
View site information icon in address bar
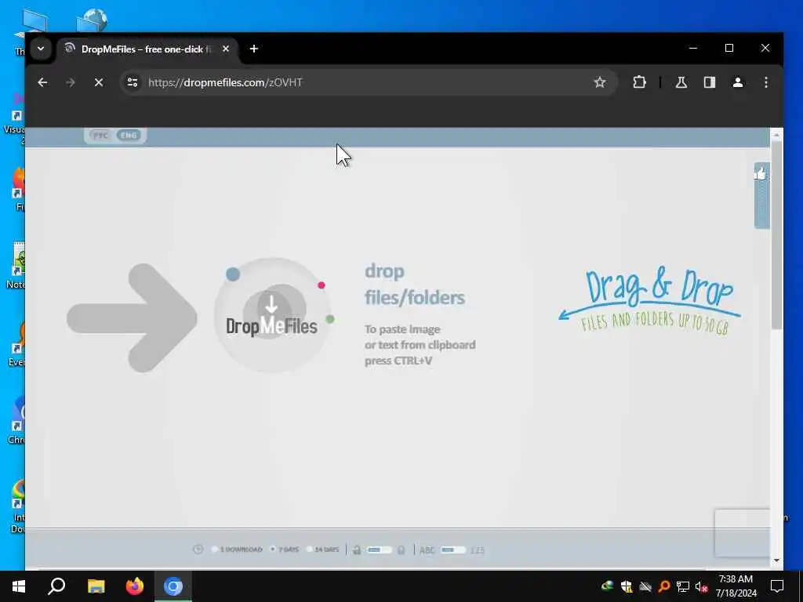133,82
